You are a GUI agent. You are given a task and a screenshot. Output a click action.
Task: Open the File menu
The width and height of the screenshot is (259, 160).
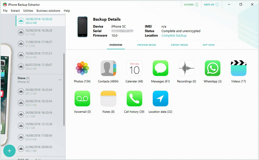[x=5, y=11]
